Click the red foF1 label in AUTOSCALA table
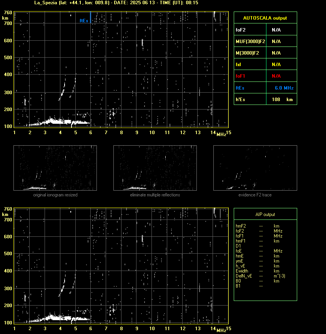Image resolution: width=326 pixels, height=334 pixels. [240, 76]
